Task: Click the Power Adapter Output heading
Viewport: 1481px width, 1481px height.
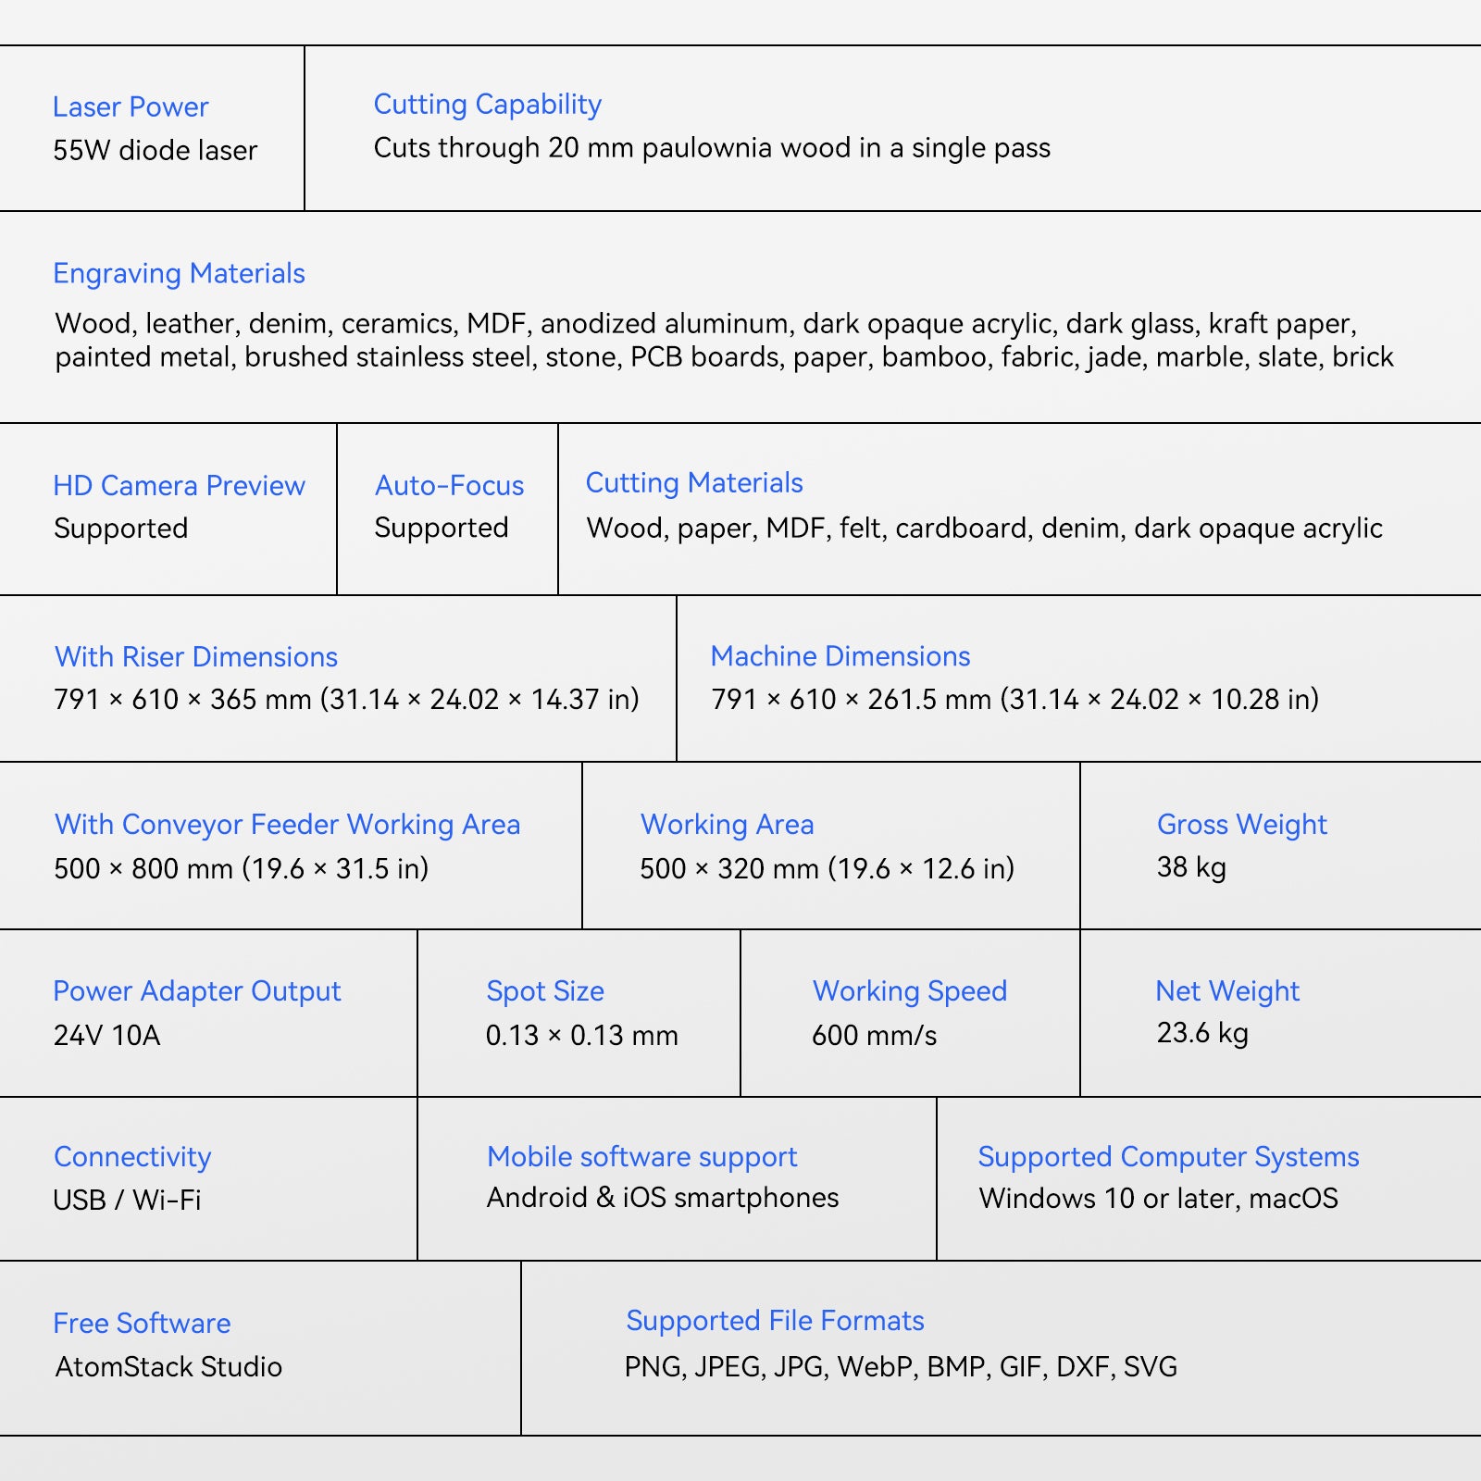Action: [x=197, y=991]
